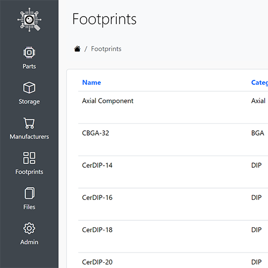
Task: Click DIP category in CerDIP-16 row
Action: click(256, 198)
